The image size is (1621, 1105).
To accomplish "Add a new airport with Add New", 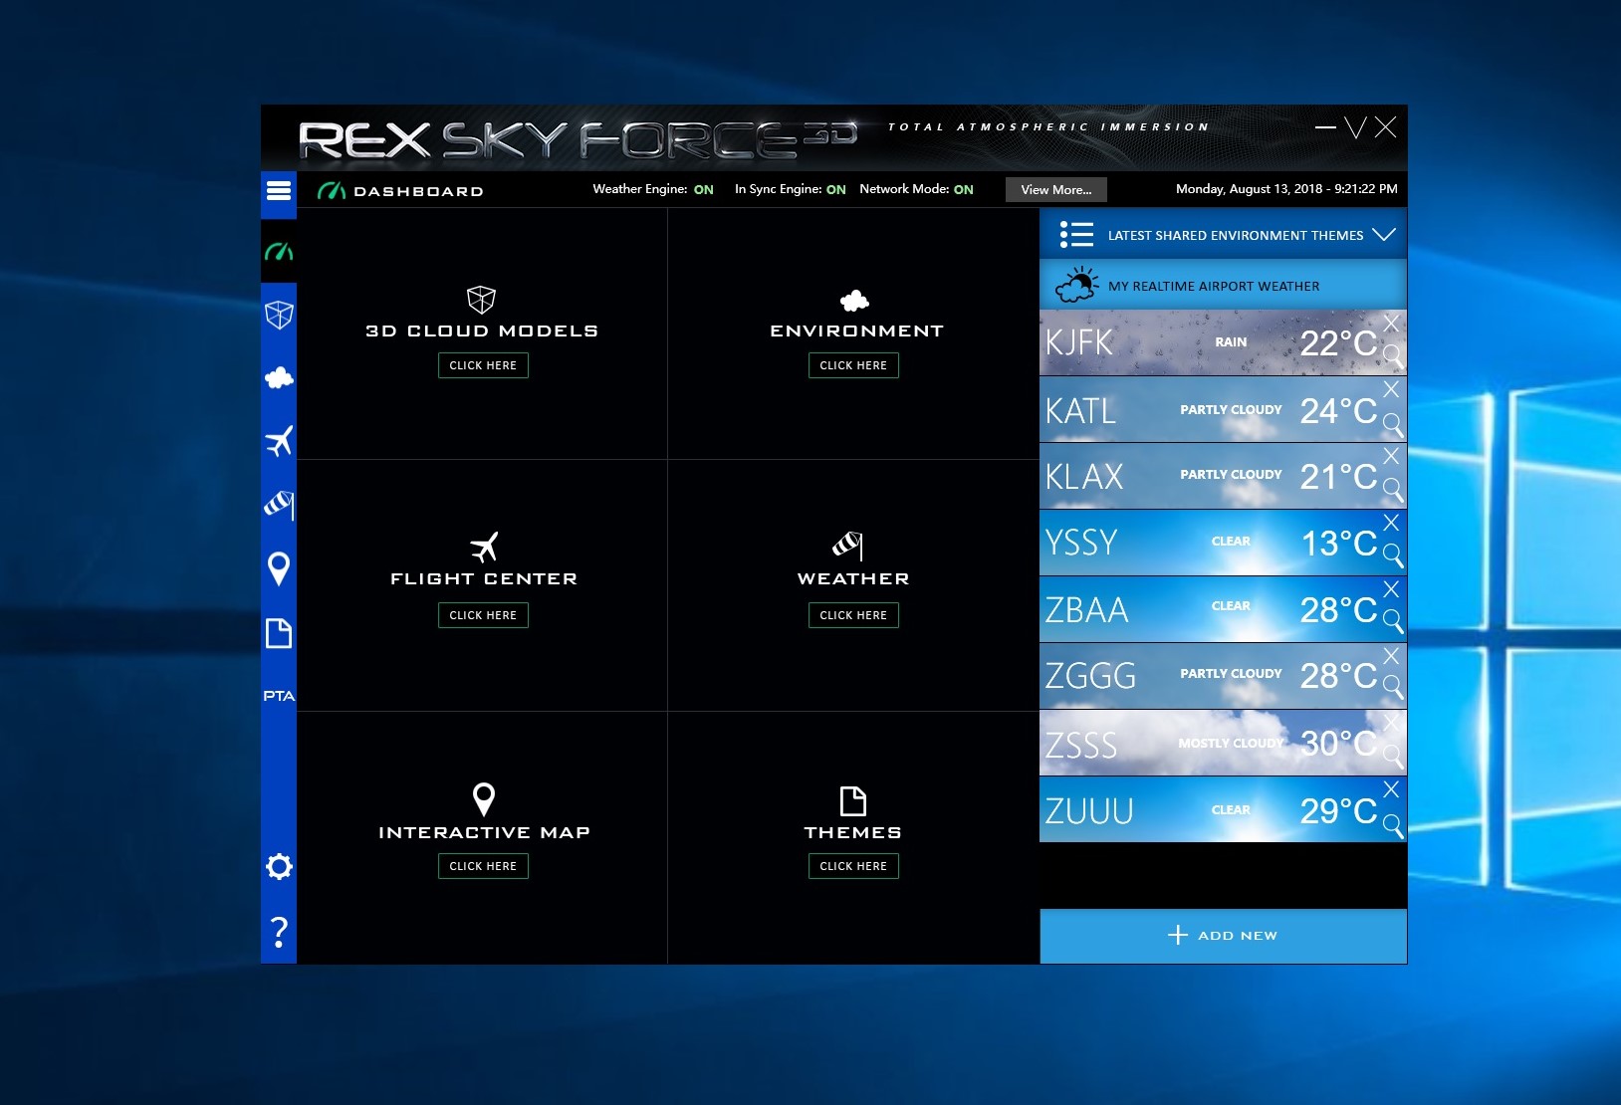I will coord(1223,936).
